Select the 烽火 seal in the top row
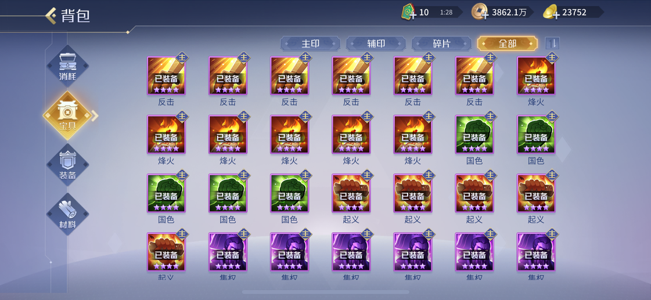Screen dimensions: 651x300 [536, 76]
